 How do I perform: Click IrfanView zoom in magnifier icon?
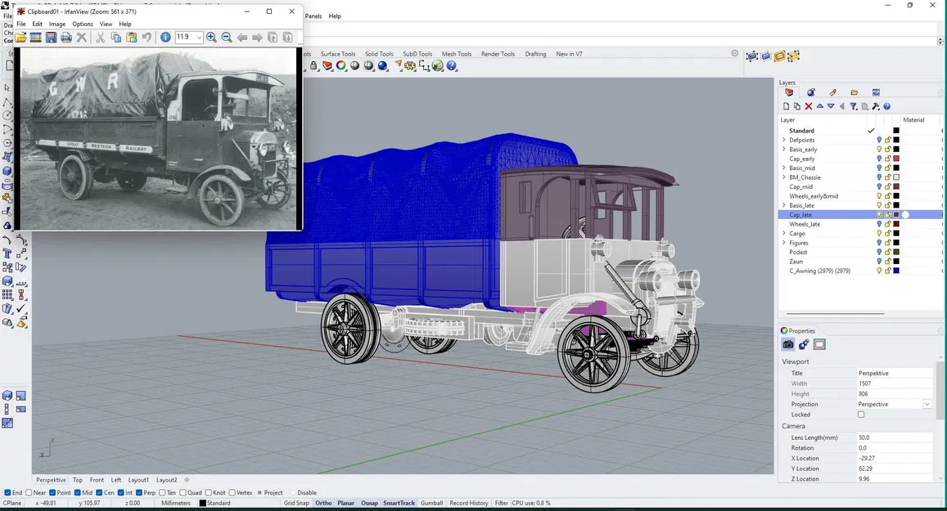pyautogui.click(x=211, y=38)
